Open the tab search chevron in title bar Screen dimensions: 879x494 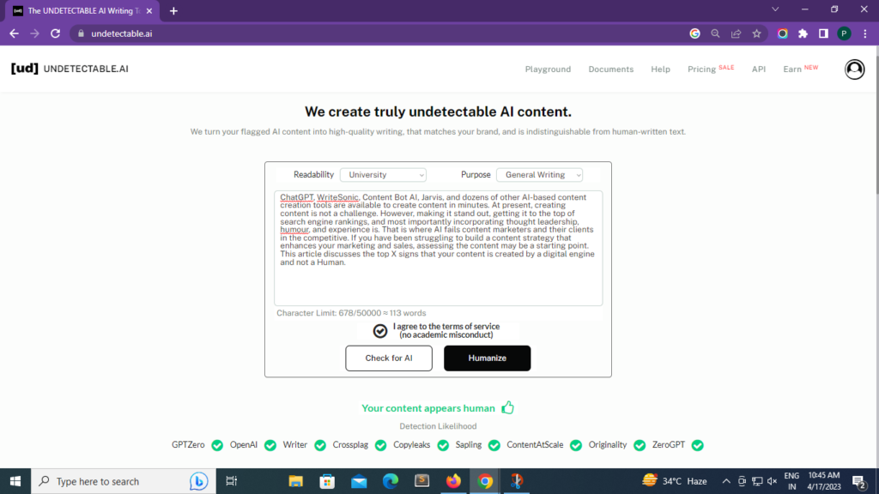point(775,9)
